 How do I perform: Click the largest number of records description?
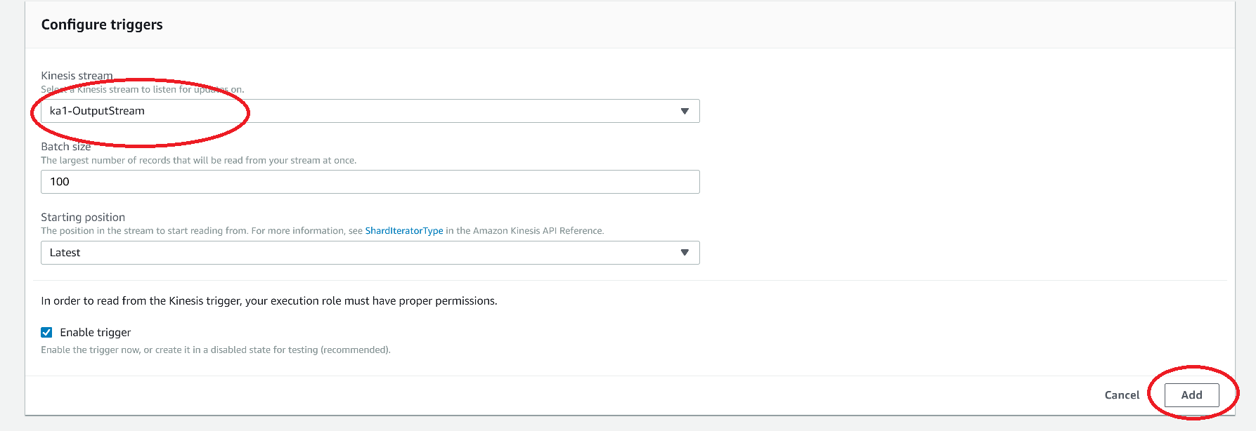coord(199,161)
